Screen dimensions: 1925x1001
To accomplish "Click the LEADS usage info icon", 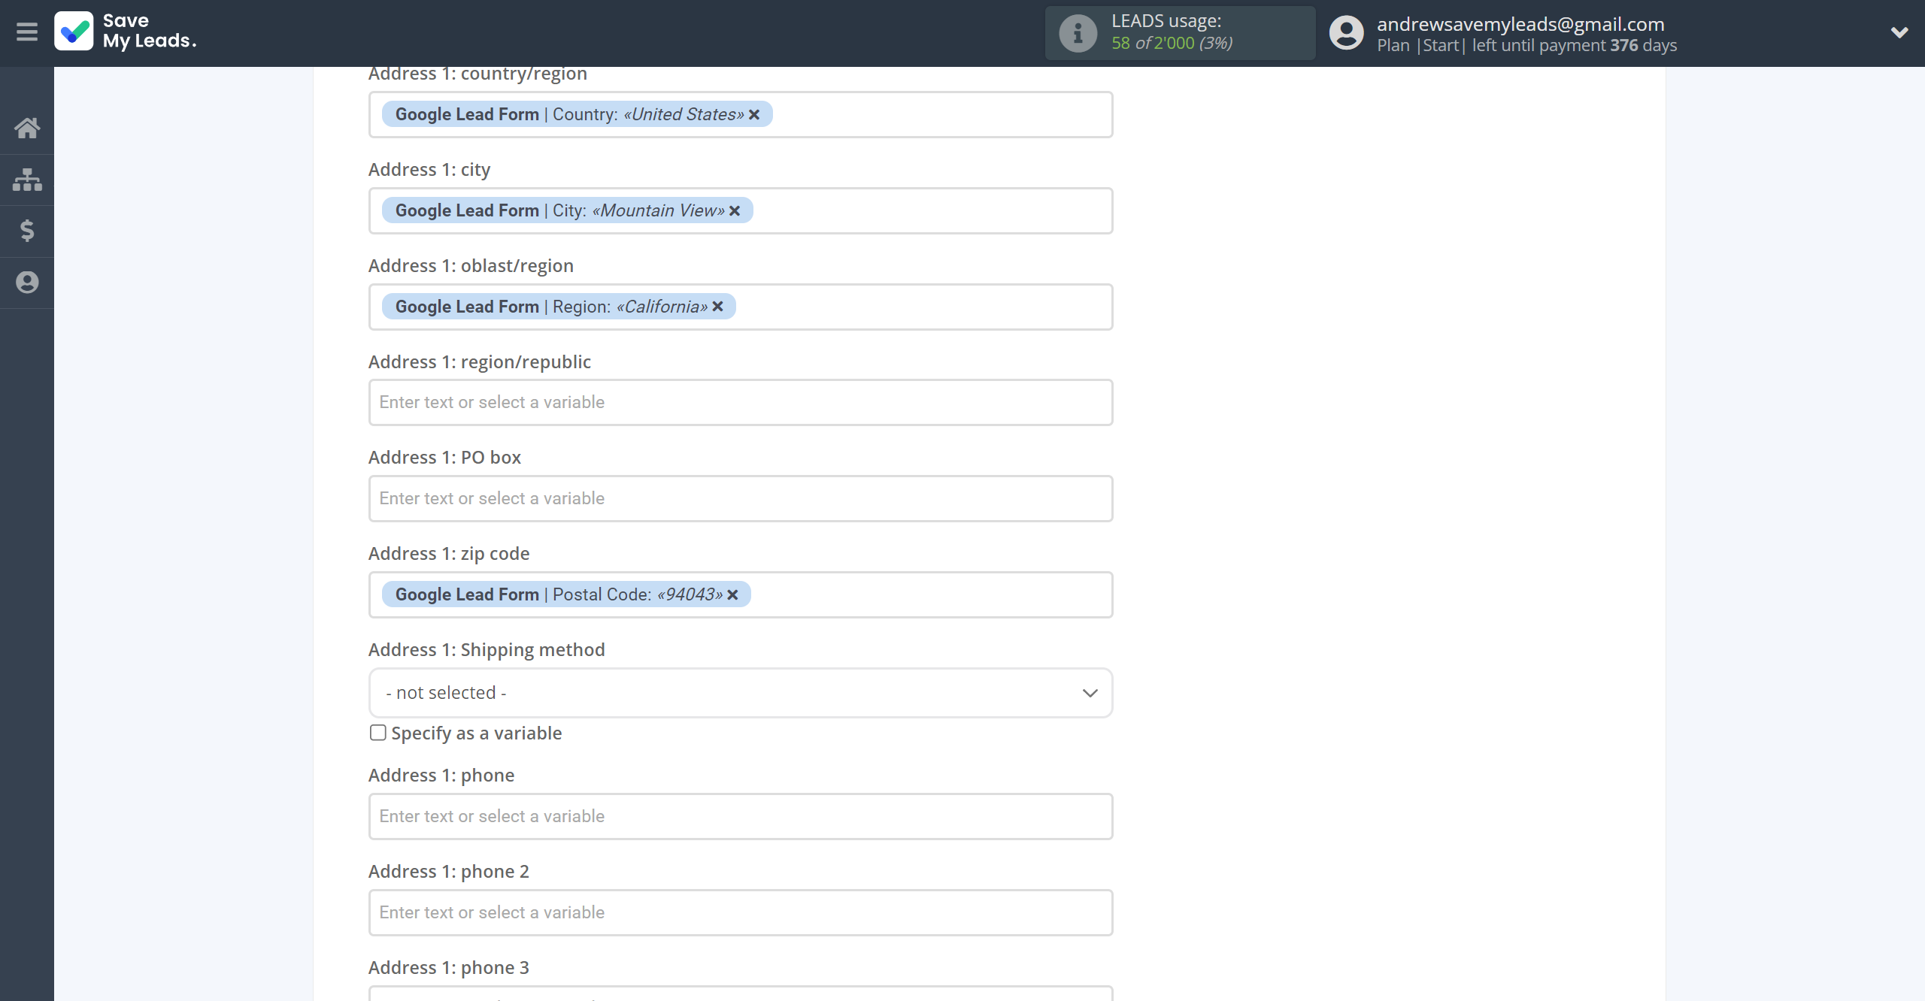I will [1078, 33].
